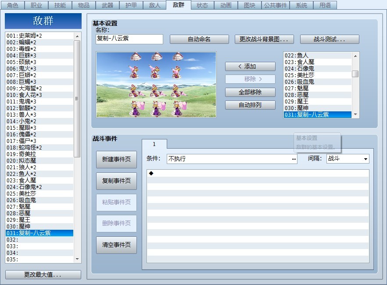The image size is (387, 285).
Task: Select troop 002:蝙蝠*2
Action: [39, 42]
